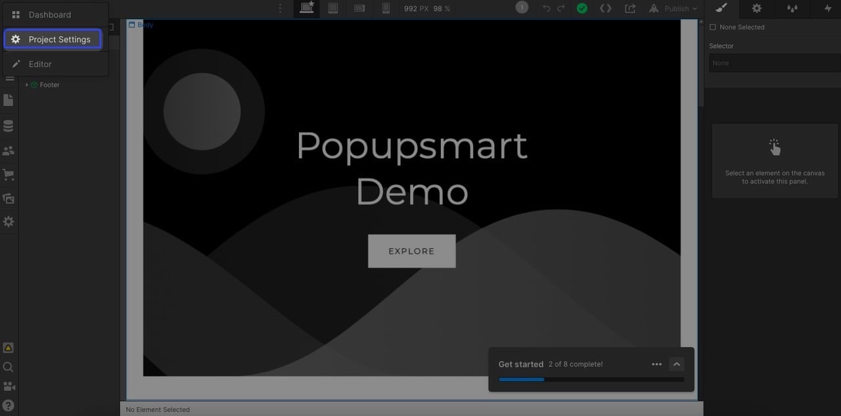Switch to the tablet breakpoint view
The height and width of the screenshot is (416, 841).
333,9
